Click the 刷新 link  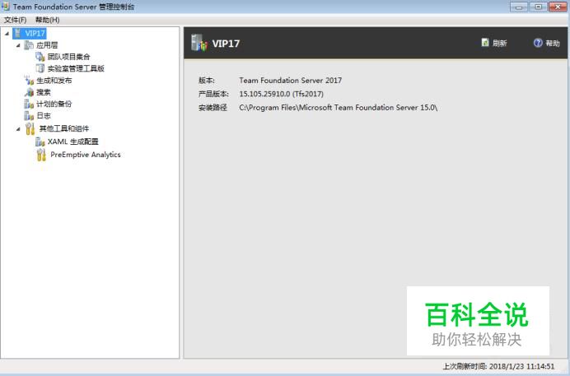499,43
